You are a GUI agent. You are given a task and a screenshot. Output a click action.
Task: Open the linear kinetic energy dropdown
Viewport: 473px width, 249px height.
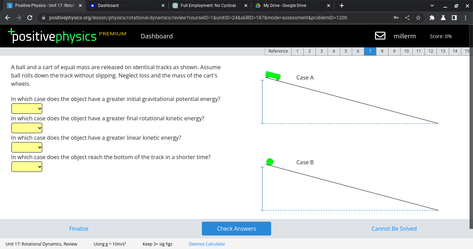click(27, 147)
